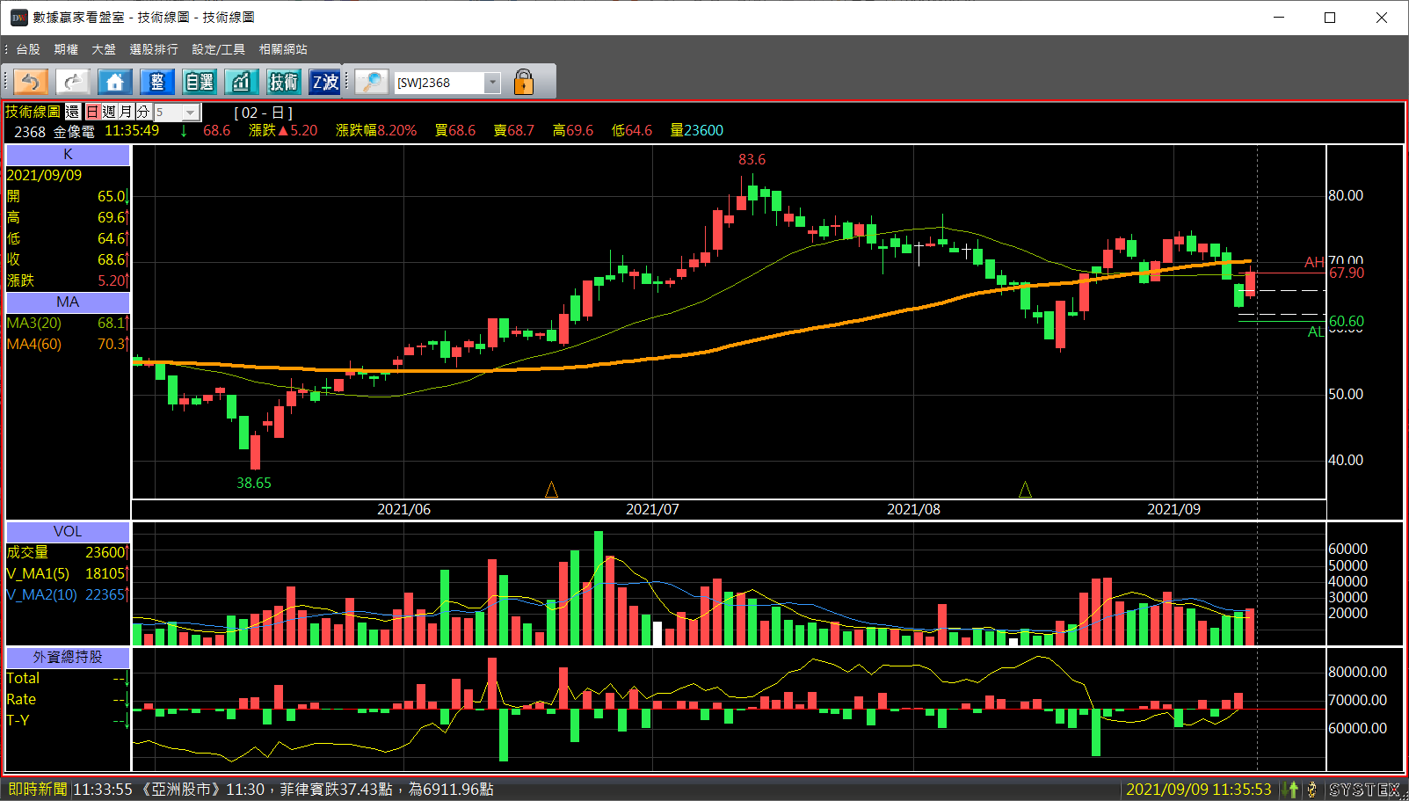Click the second orange triangle marker near August
The height and width of the screenshot is (801, 1409).
point(1025,490)
